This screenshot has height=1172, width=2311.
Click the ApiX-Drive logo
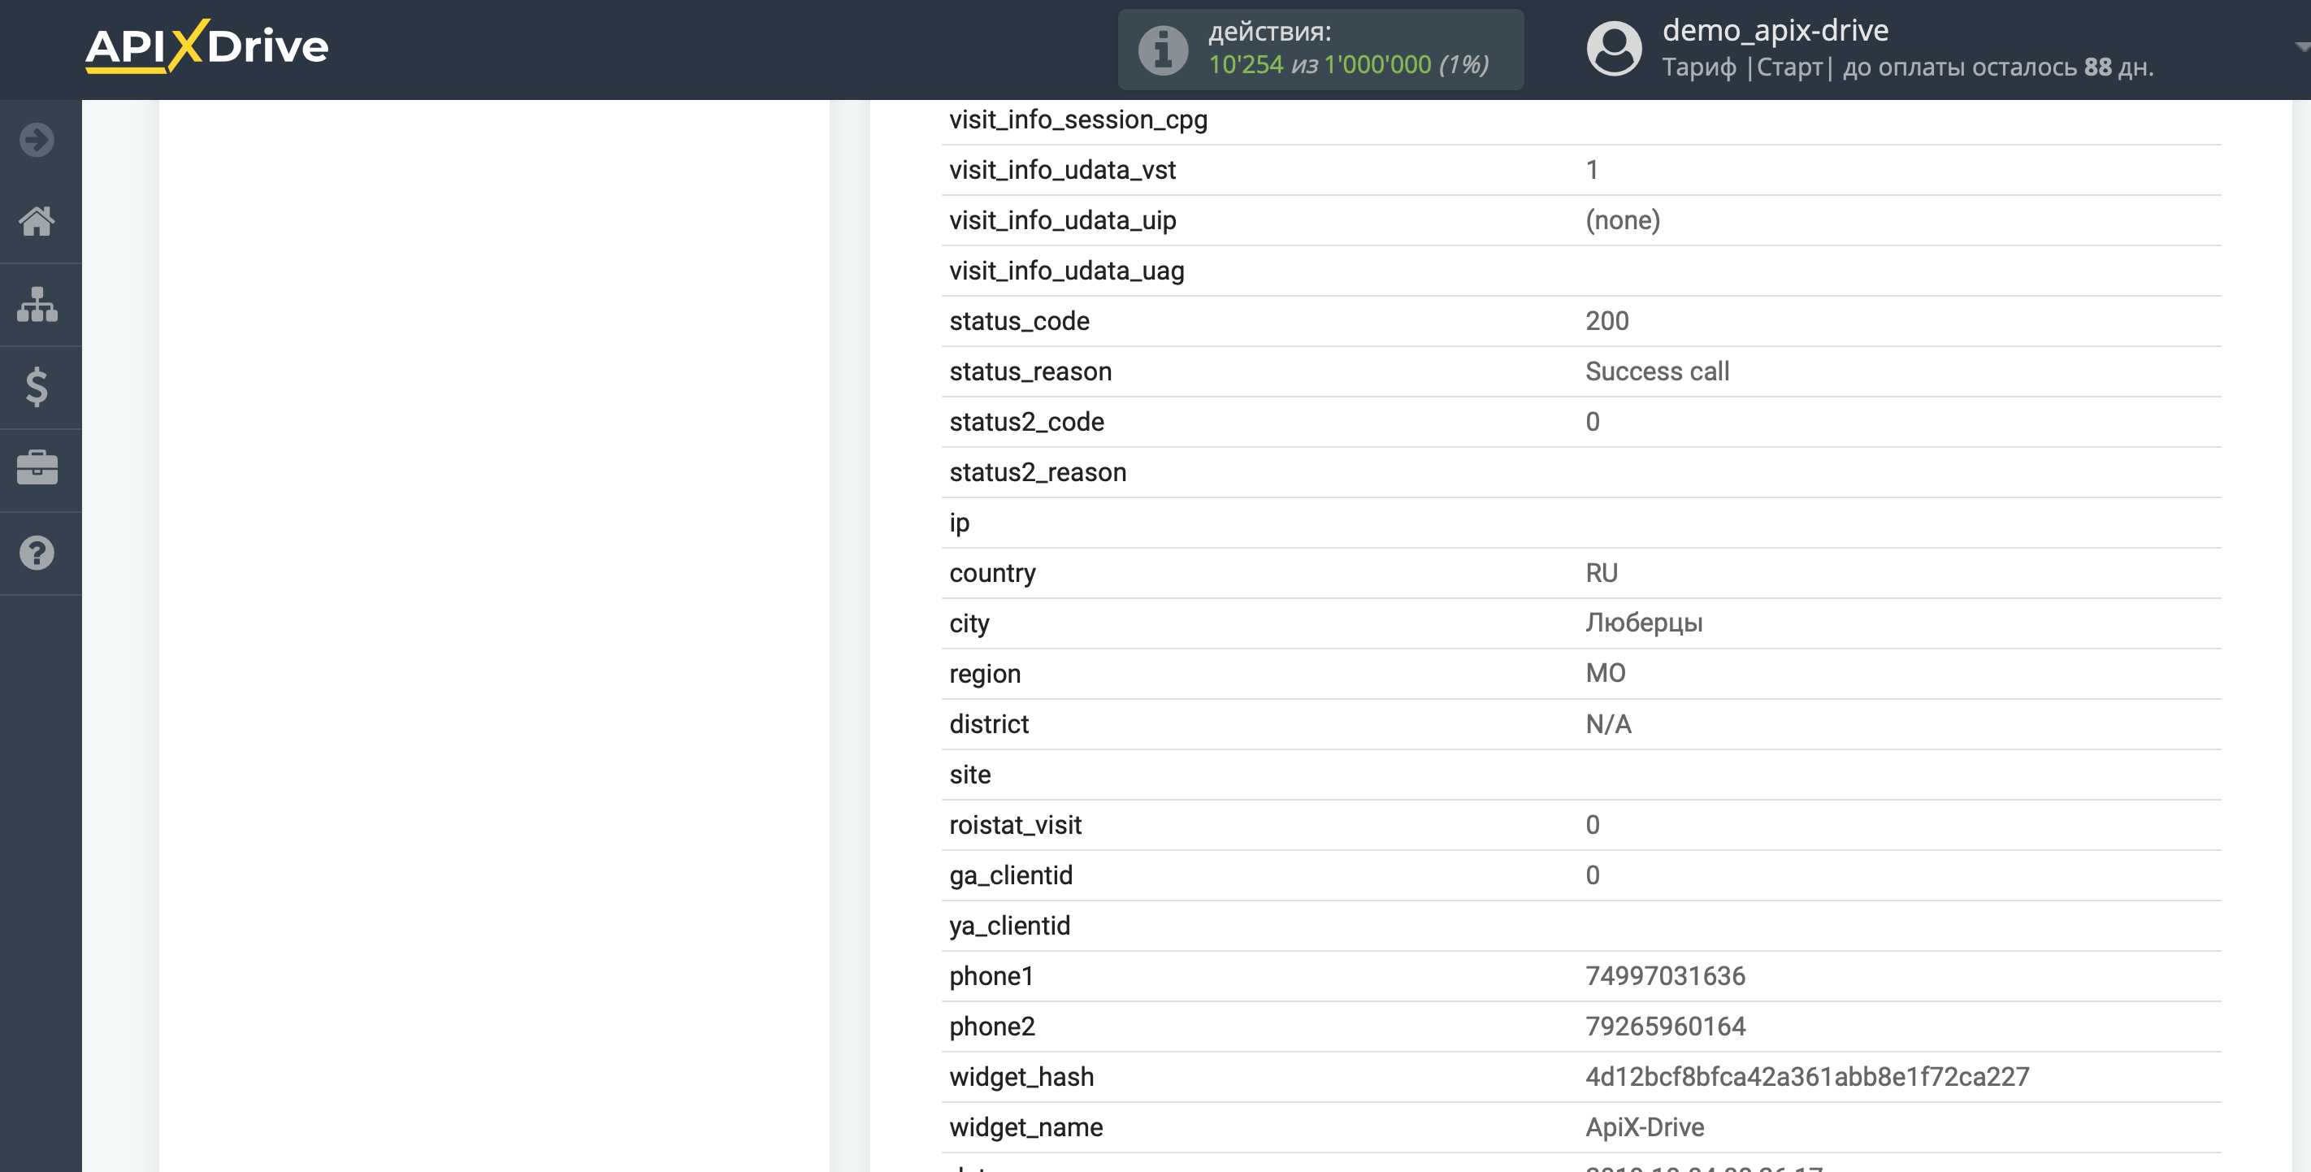coord(206,46)
